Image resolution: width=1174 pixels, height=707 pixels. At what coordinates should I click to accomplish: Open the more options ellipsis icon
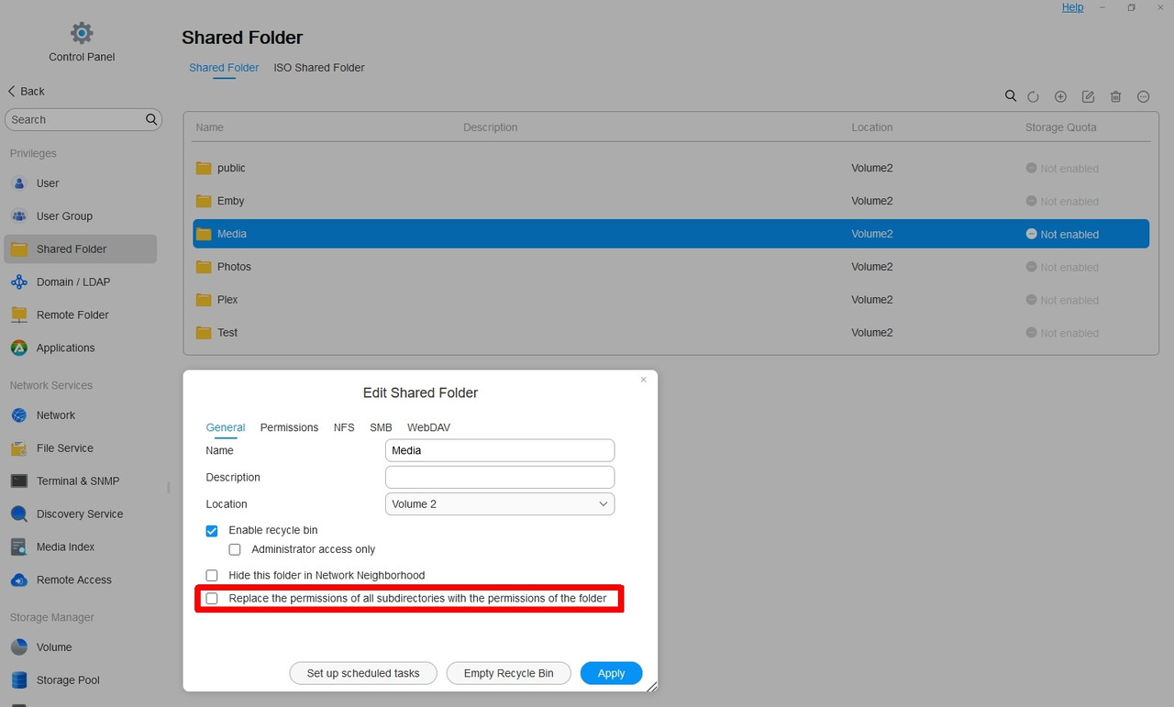(x=1143, y=96)
